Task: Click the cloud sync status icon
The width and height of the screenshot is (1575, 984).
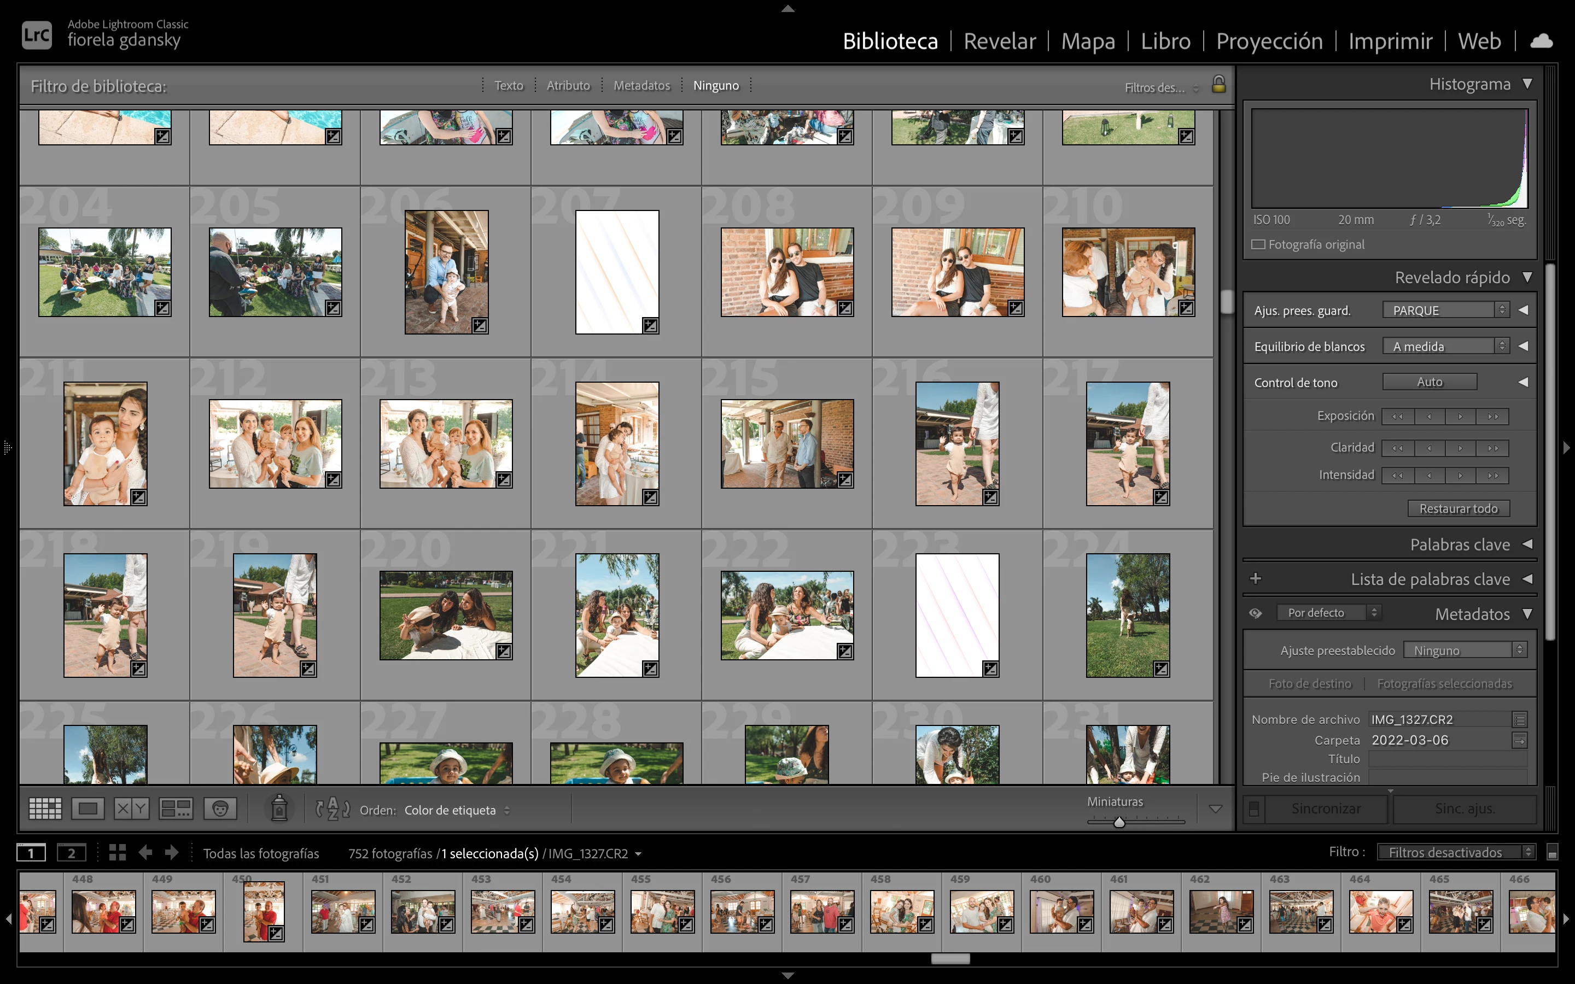Action: click(1541, 42)
